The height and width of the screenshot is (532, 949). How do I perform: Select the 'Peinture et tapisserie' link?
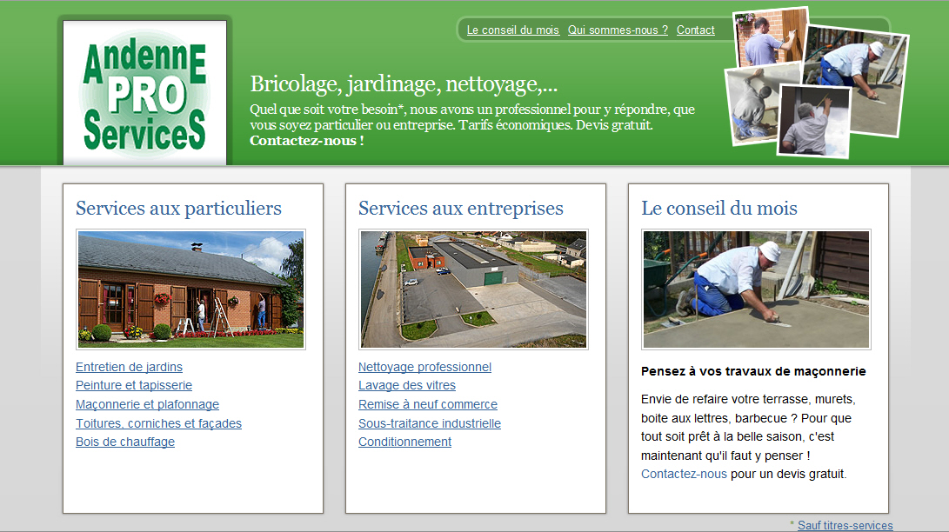point(134,386)
